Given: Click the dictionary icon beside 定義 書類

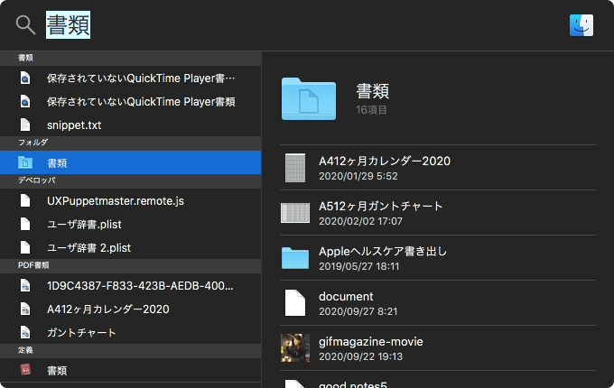Looking at the screenshot, I should coord(25,370).
